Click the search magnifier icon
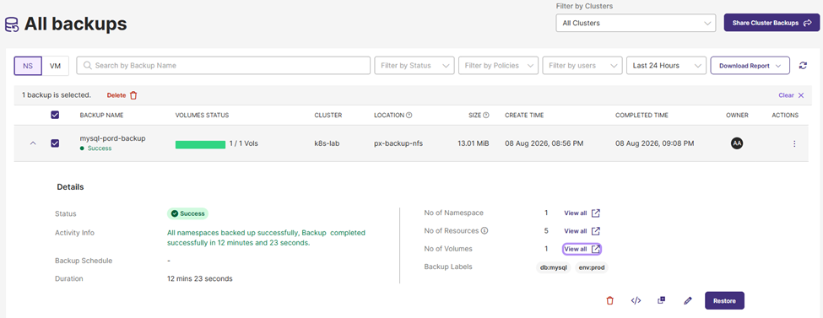The image size is (823, 318). (x=88, y=66)
